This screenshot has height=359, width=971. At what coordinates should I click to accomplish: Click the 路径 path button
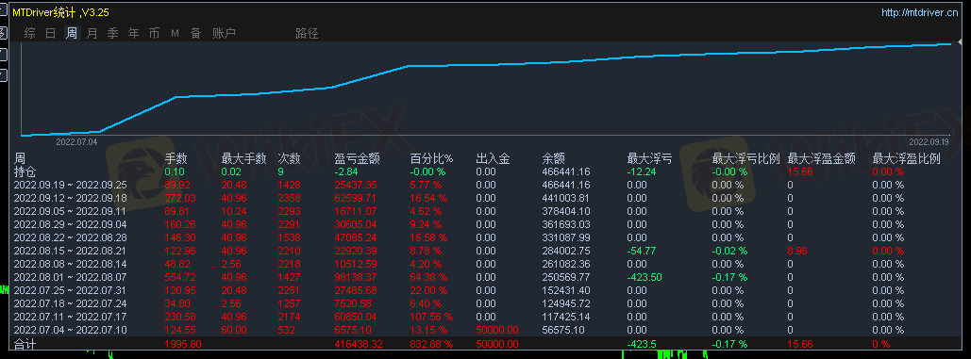pyautogui.click(x=308, y=33)
